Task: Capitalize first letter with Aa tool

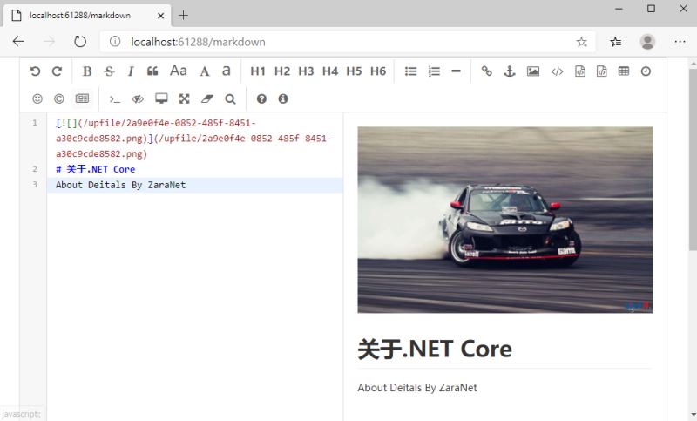Action: [179, 71]
